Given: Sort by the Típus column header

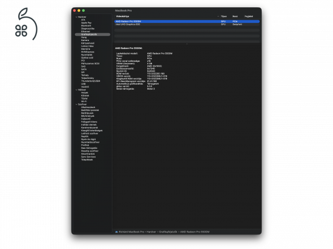Looking at the screenshot, I should coord(224,16).
